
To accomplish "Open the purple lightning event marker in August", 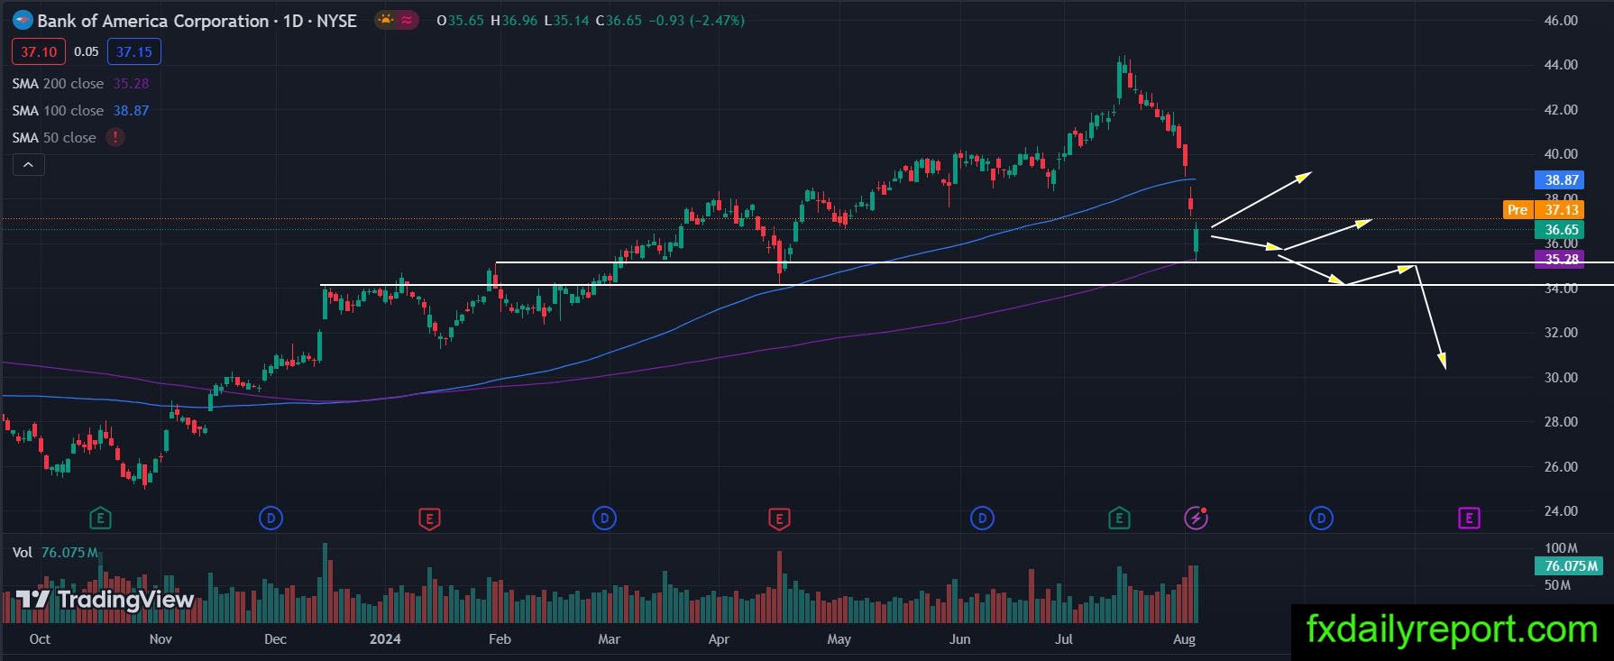I will pos(1196,519).
